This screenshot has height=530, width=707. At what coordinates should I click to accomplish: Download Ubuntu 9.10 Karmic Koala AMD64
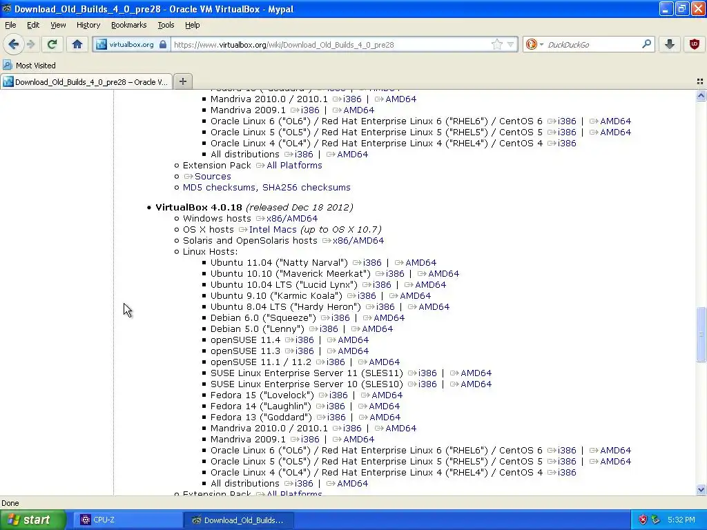(x=415, y=295)
